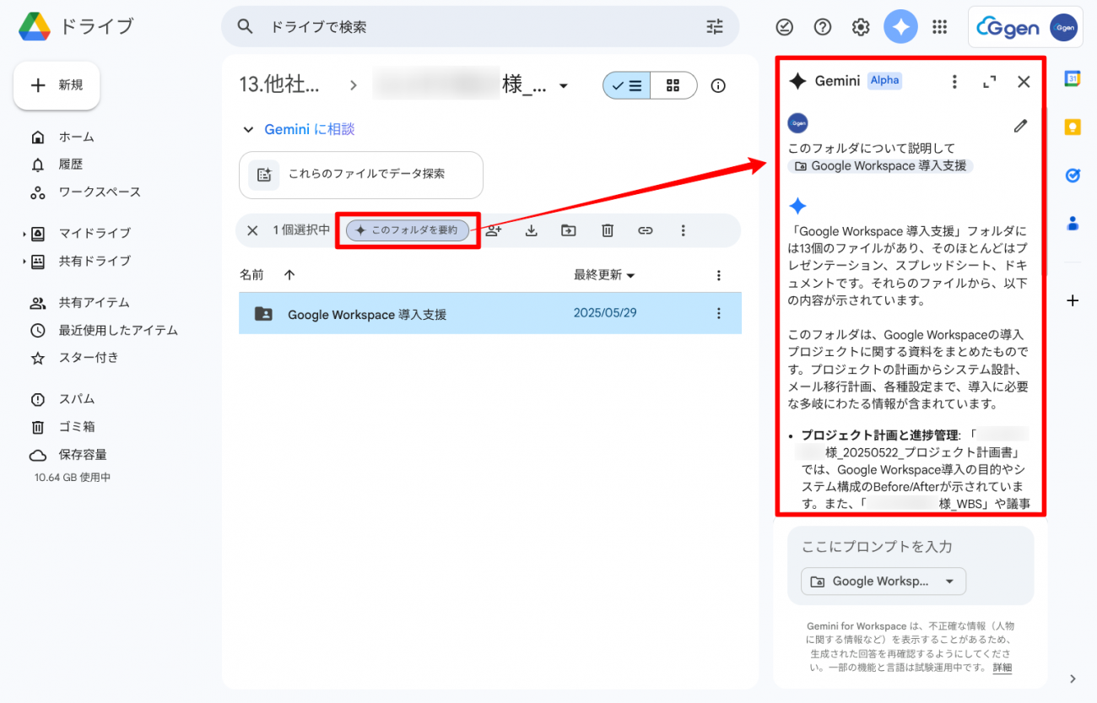
Task: Open more actions for Google Workspace 導入支援 row
Action: (x=719, y=313)
